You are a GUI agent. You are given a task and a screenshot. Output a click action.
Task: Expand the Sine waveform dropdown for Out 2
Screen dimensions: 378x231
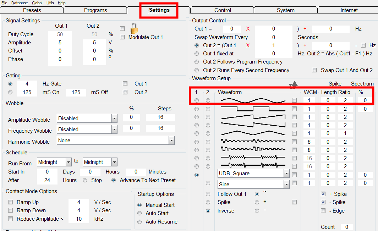click(x=286, y=185)
